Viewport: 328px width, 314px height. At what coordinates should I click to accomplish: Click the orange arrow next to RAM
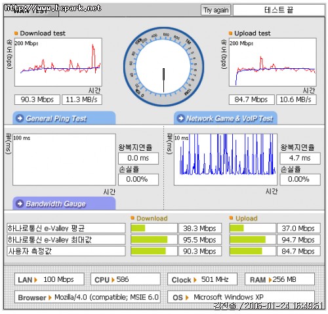pyautogui.click(x=270, y=280)
